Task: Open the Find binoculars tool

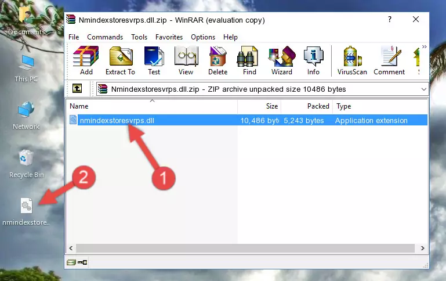Action: click(x=249, y=60)
